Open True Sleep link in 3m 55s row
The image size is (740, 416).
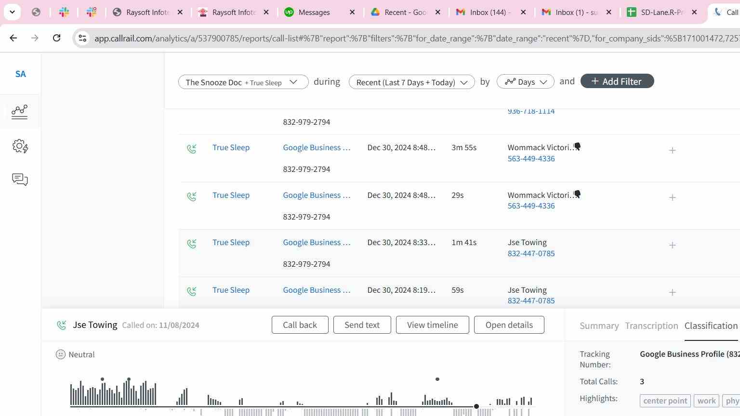point(231,147)
